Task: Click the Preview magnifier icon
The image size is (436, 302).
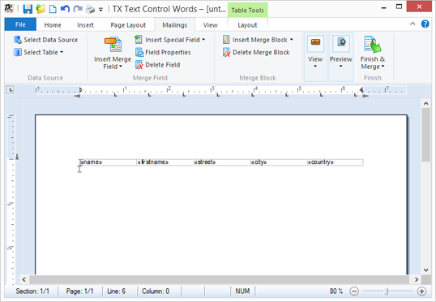Action: (x=341, y=43)
